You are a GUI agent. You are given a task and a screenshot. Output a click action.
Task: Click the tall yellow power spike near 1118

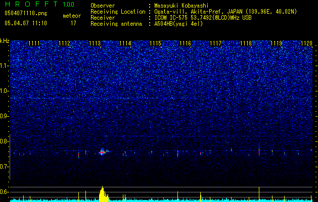point(259,194)
